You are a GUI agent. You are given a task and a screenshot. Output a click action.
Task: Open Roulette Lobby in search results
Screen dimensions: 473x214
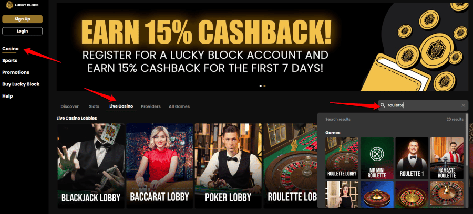[342, 158]
